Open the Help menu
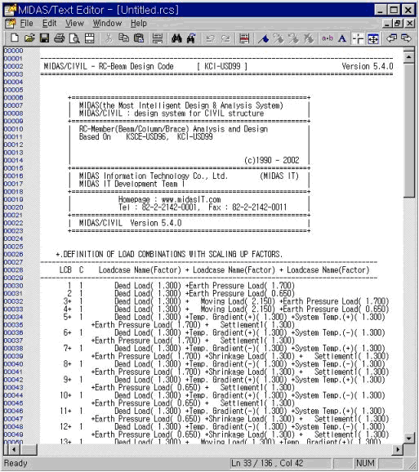This screenshot has height=472, width=419. tap(139, 23)
